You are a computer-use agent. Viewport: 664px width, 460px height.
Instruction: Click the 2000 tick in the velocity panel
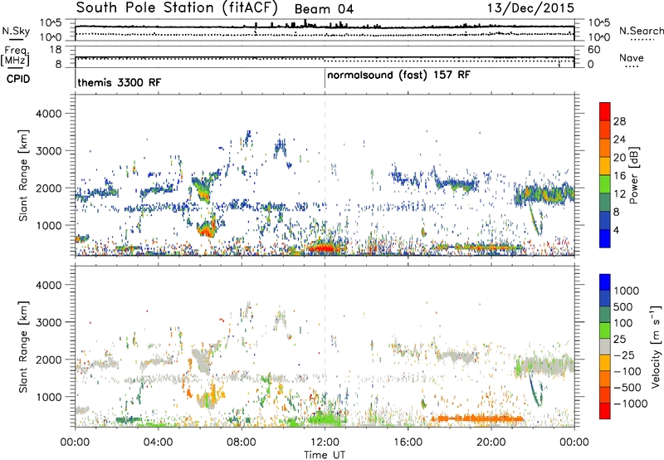48,360
